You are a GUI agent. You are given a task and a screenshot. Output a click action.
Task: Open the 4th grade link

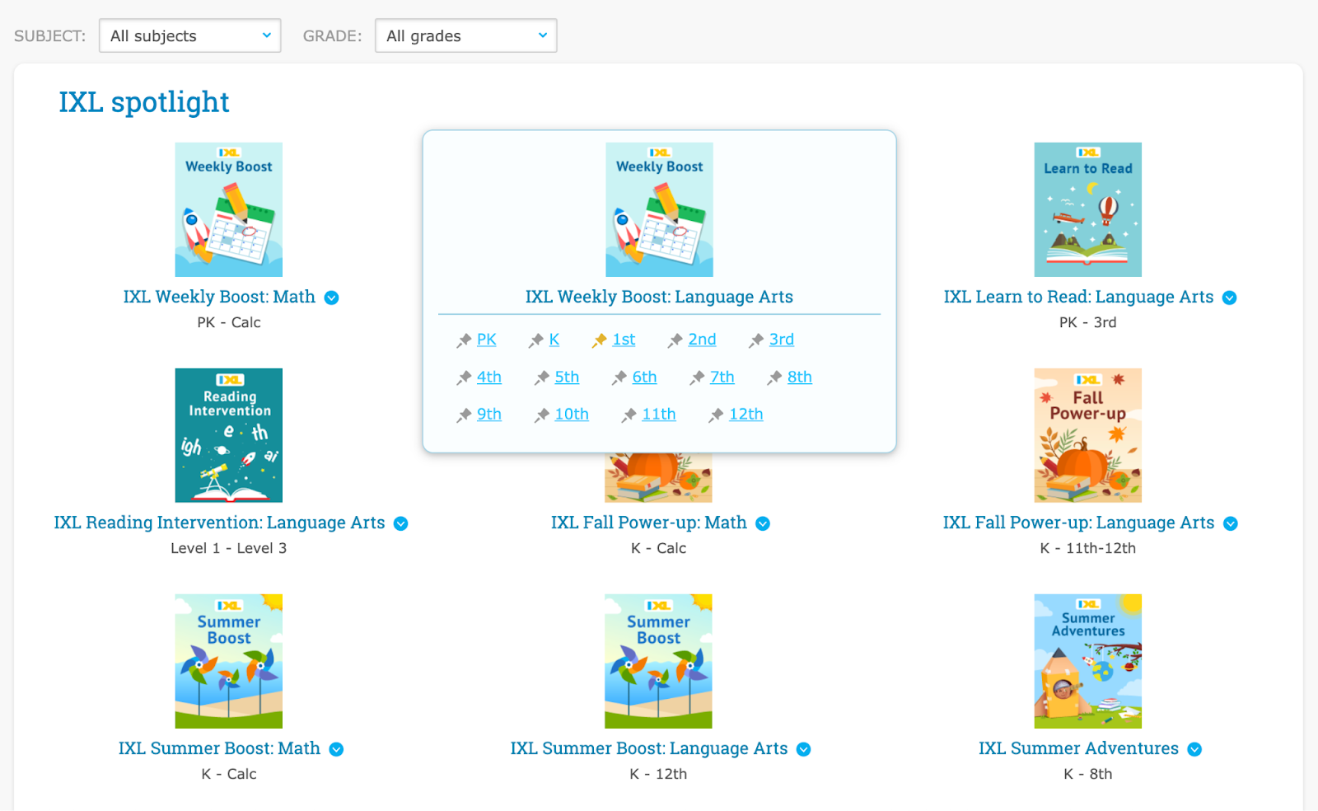tap(489, 377)
